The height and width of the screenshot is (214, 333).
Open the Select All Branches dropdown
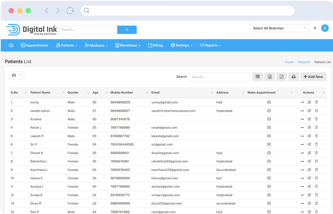point(279,28)
